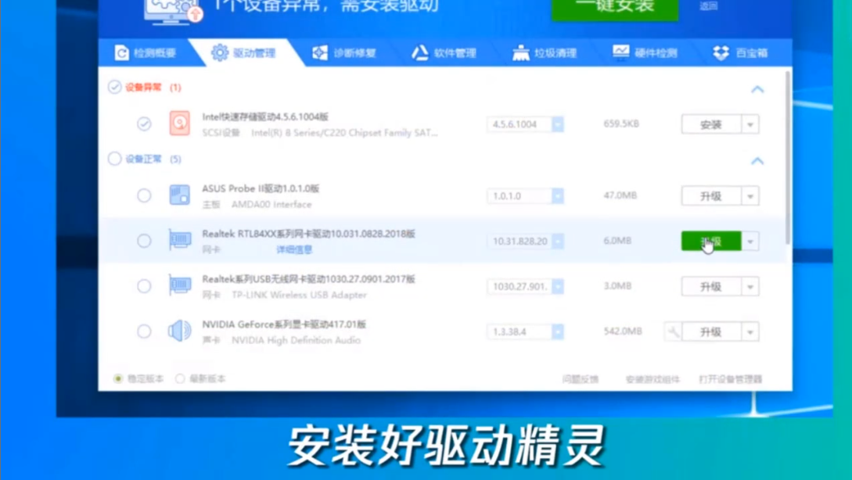
Task: Toggle the 设备异常 group checkbox
Action: tap(115, 87)
